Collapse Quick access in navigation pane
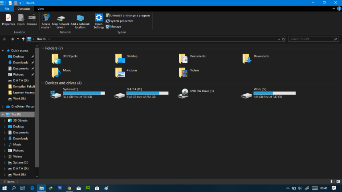Image resolution: width=342 pixels, height=192 pixels. coord(3,51)
